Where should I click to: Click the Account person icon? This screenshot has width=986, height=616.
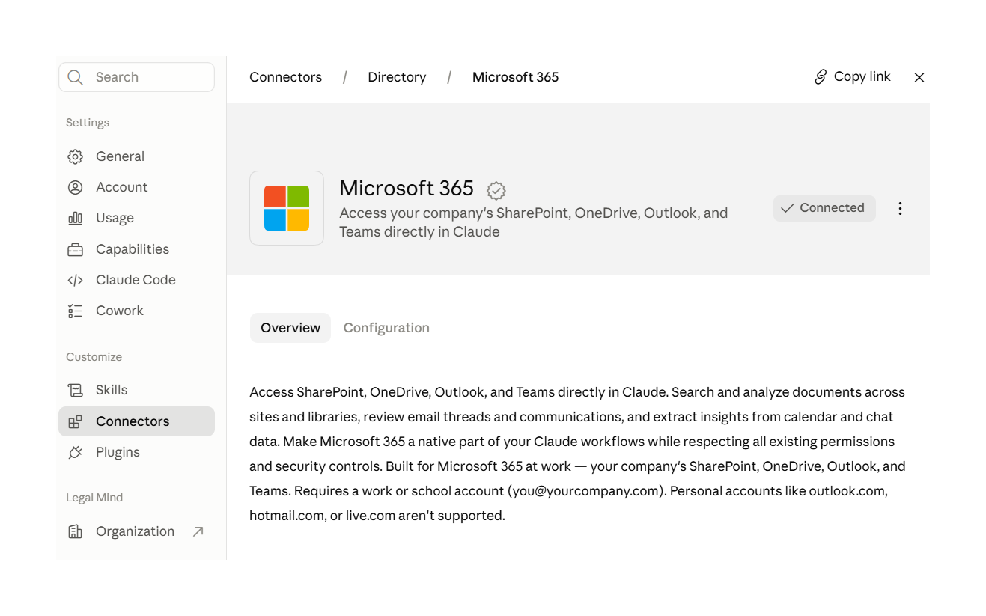(x=75, y=187)
